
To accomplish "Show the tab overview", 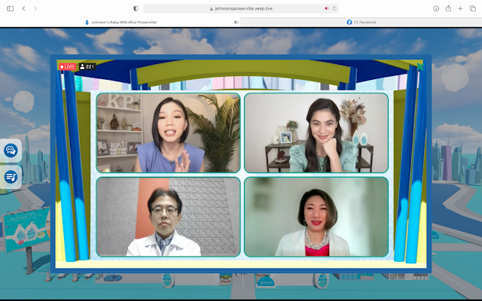I will [x=473, y=8].
